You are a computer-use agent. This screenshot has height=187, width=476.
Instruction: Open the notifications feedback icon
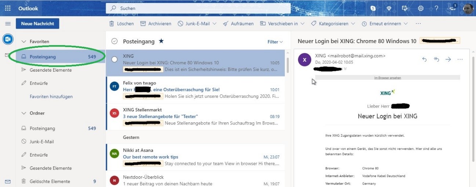453,8
